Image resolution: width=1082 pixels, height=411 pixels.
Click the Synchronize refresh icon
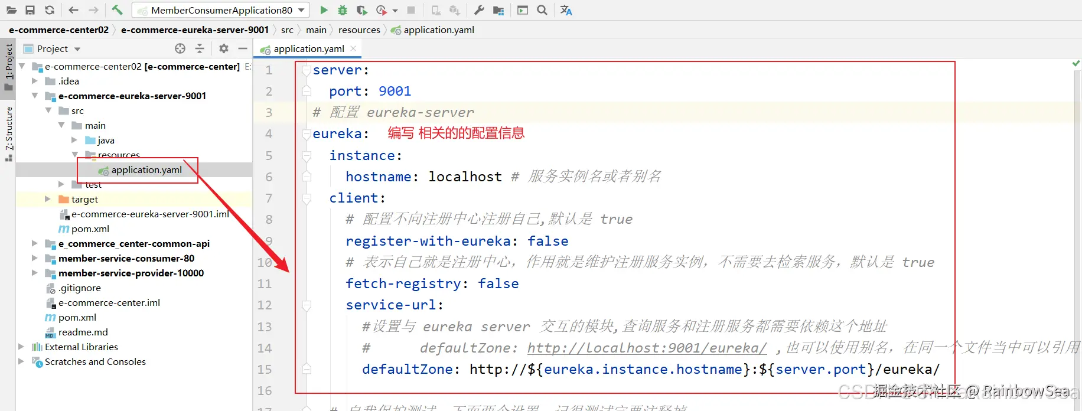[x=50, y=10]
